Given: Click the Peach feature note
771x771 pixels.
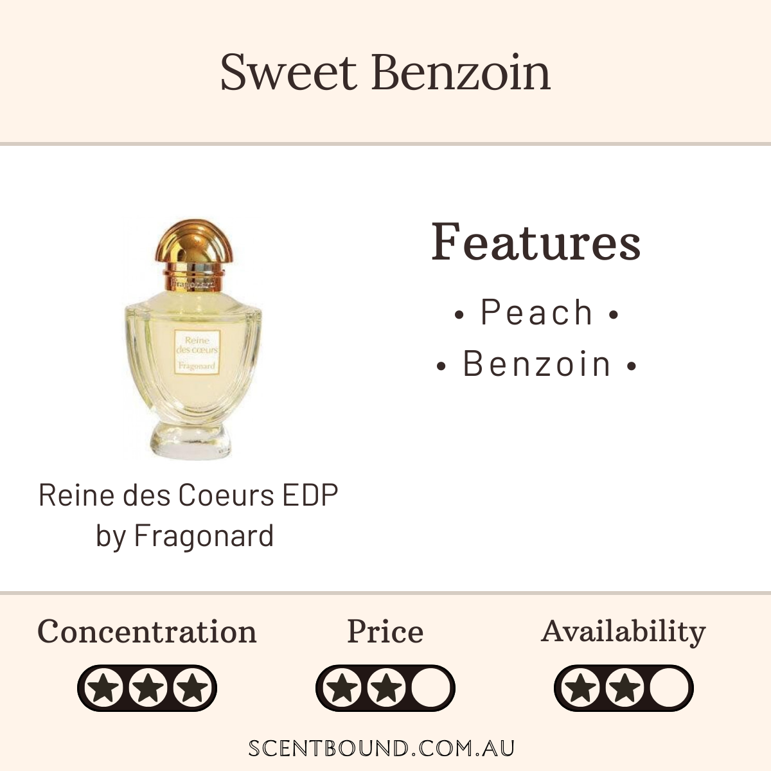Looking at the screenshot, I should coord(536,312).
